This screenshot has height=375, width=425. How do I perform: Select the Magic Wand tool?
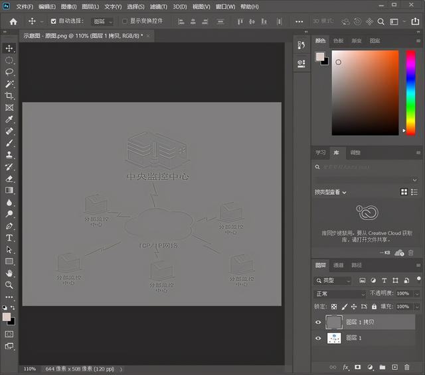[9, 84]
